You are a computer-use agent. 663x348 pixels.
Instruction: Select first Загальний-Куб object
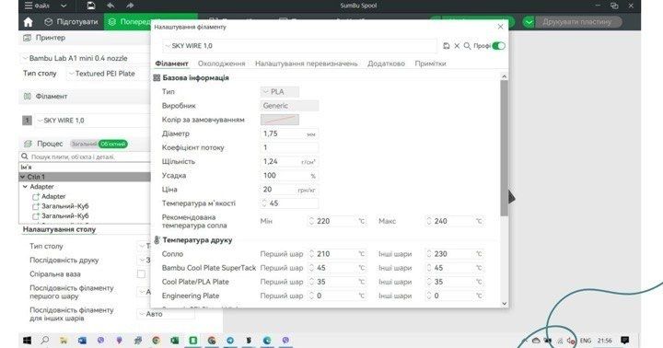(x=65, y=206)
